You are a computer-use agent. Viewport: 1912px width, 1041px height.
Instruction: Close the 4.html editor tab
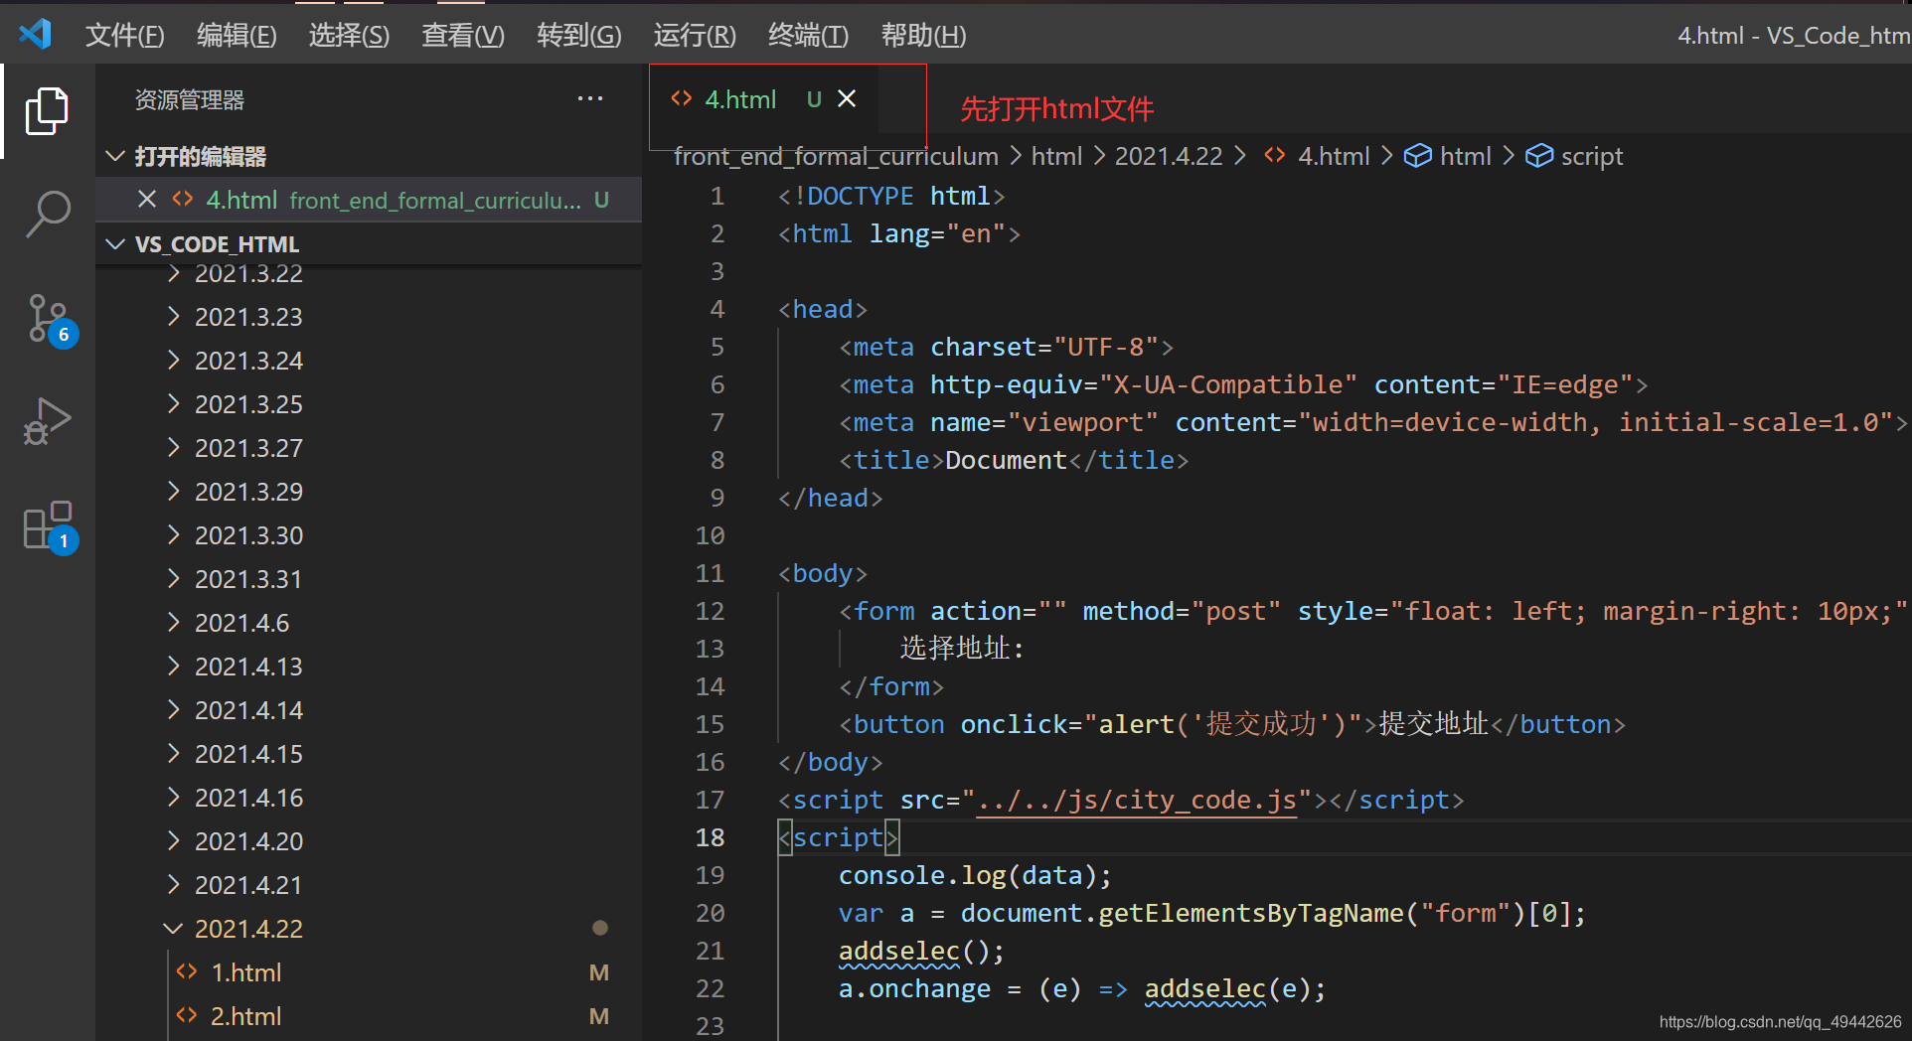[x=847, y=98]
